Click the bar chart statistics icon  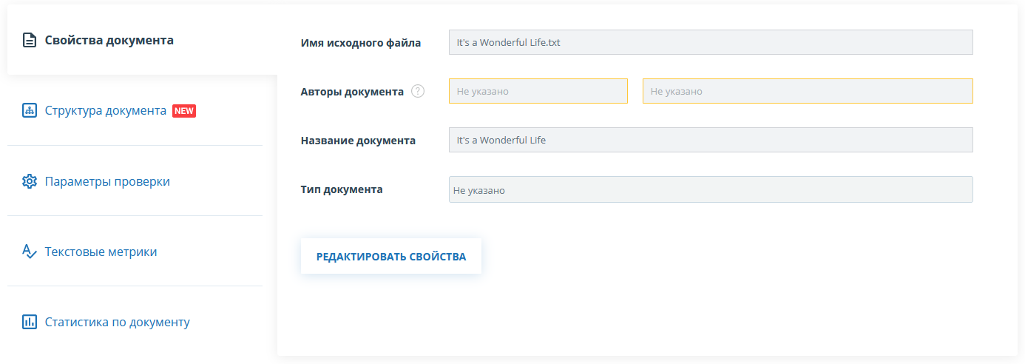tap(29, 322)
